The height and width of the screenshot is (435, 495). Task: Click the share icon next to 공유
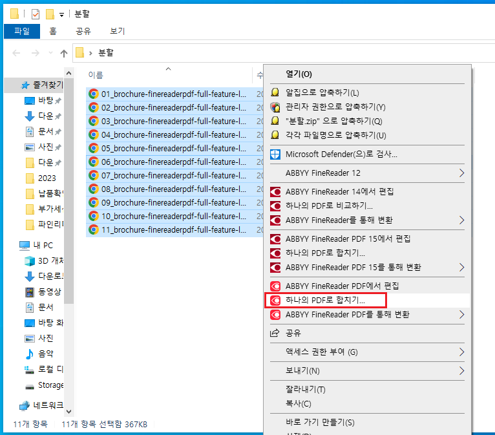pyautogui.click(x=275, y=333)
